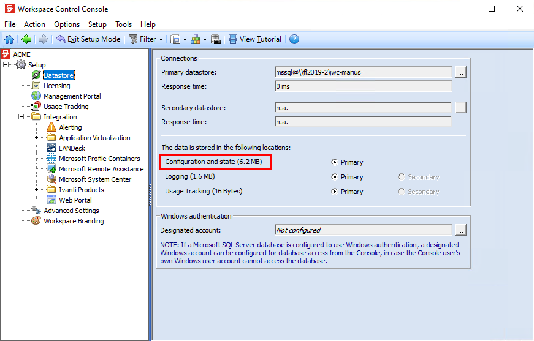Click Exit Setup Mode button
Screen dimensions: 534x341
88,39
